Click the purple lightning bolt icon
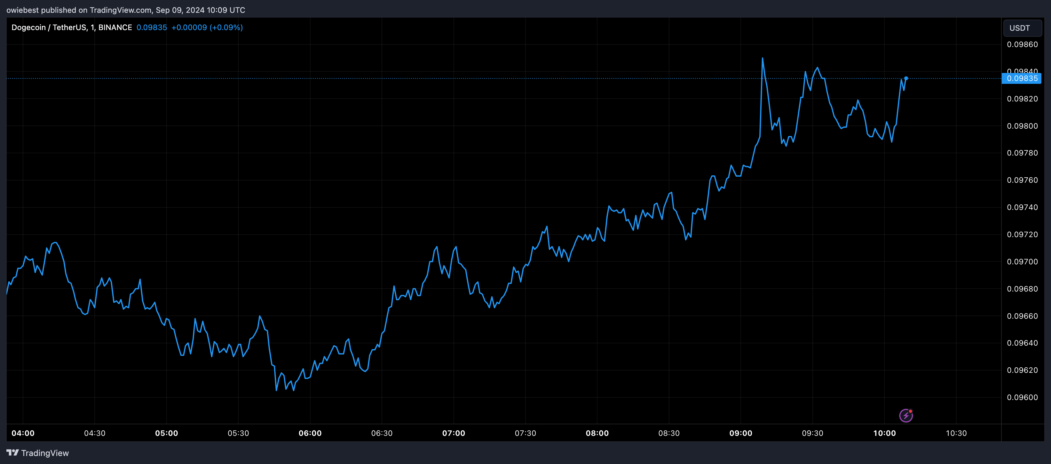 pos(906,415)
